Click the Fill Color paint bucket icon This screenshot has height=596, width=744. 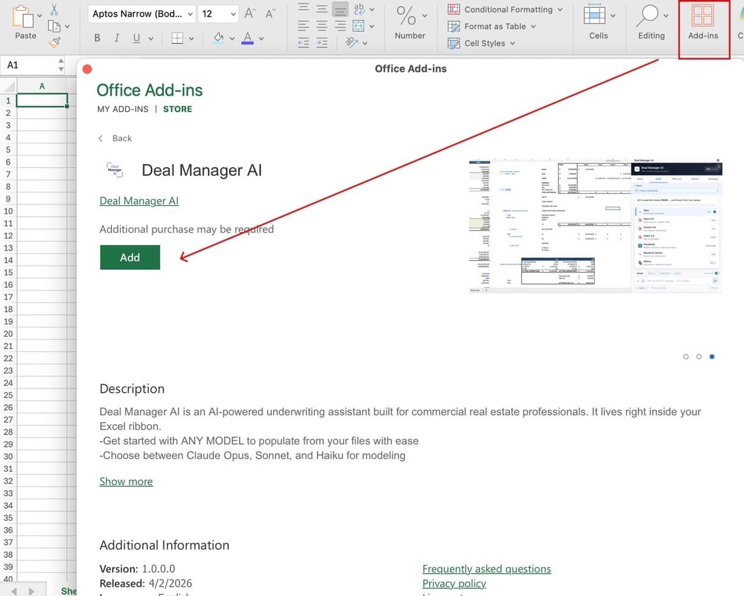tap(218, 38)
